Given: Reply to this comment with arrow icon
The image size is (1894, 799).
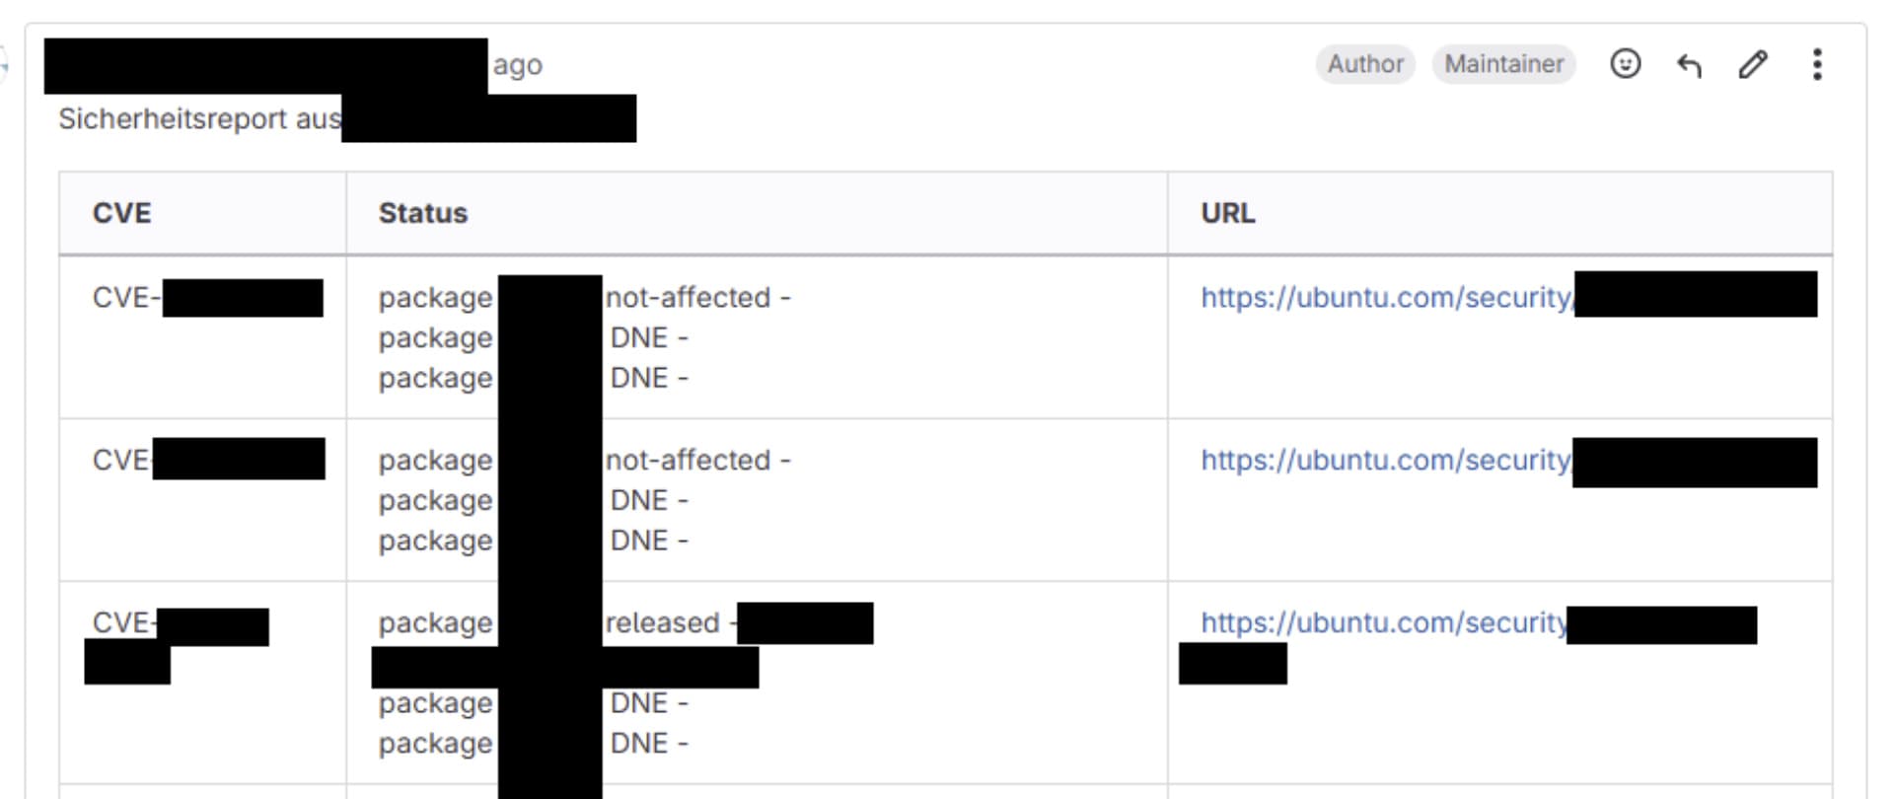Looking at the screenshot, I should tap(1689, 65).
